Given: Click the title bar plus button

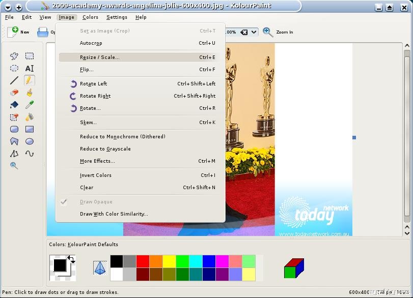Looking at the screenshot, I should click(x=19, y=7).
